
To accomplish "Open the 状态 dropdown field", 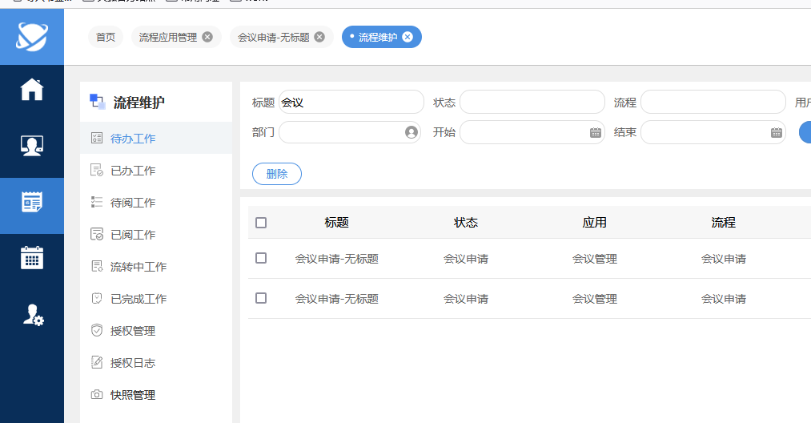I will coord(532,102).
